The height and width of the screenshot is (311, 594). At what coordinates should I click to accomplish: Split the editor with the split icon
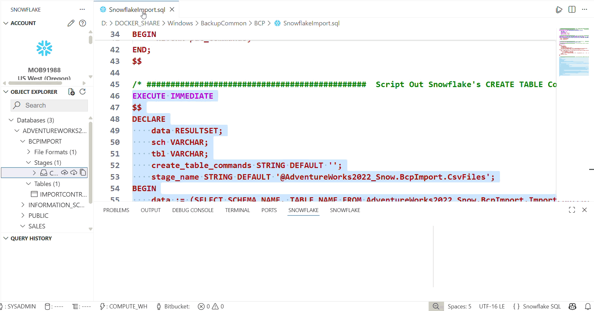click(x=572, y=10)
